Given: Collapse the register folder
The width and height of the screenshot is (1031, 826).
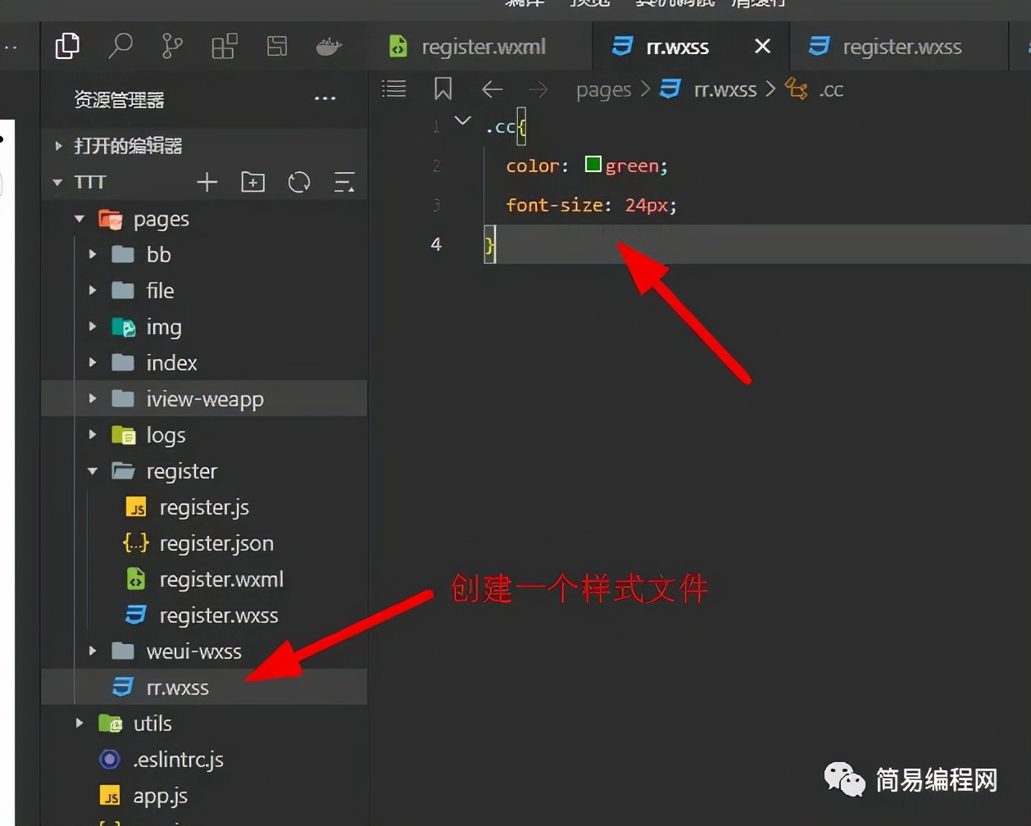Looking at the screenshot, I should (x=92, y=470).
